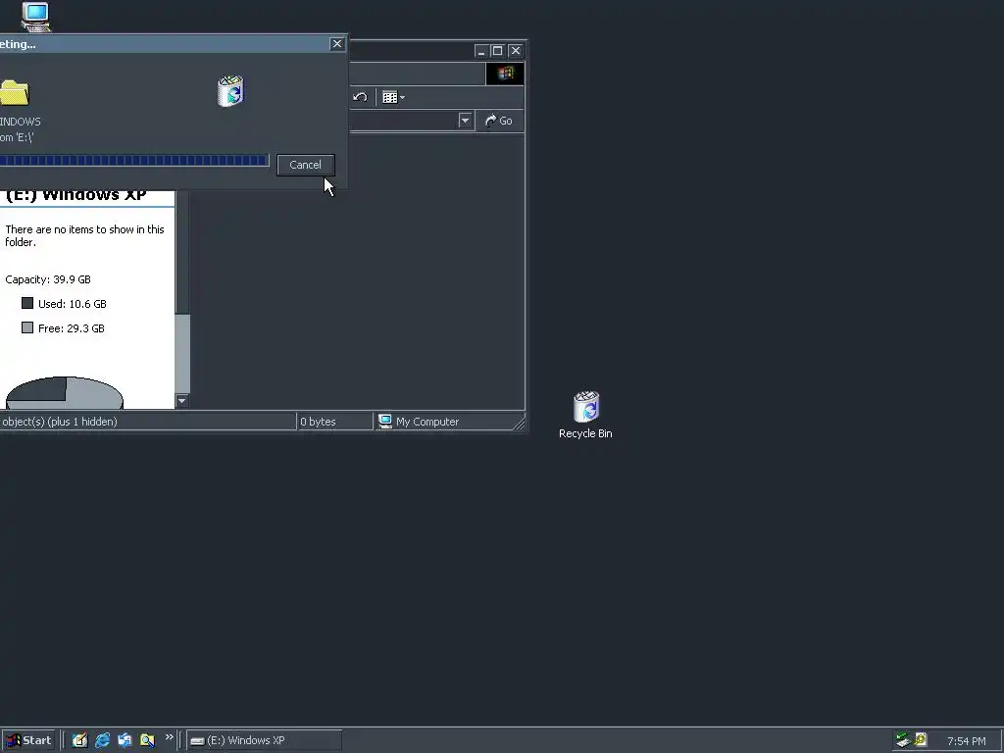This screenshot has height=753, width=1004.
Task: Click the Windows flag logo in Explorer
Action: tap(505, 74)
